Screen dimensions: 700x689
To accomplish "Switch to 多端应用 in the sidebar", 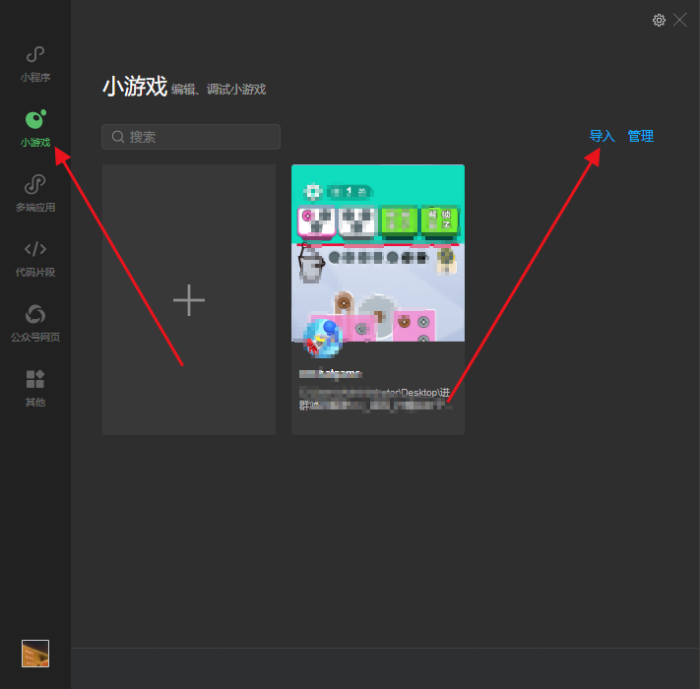I will [35, 192].
